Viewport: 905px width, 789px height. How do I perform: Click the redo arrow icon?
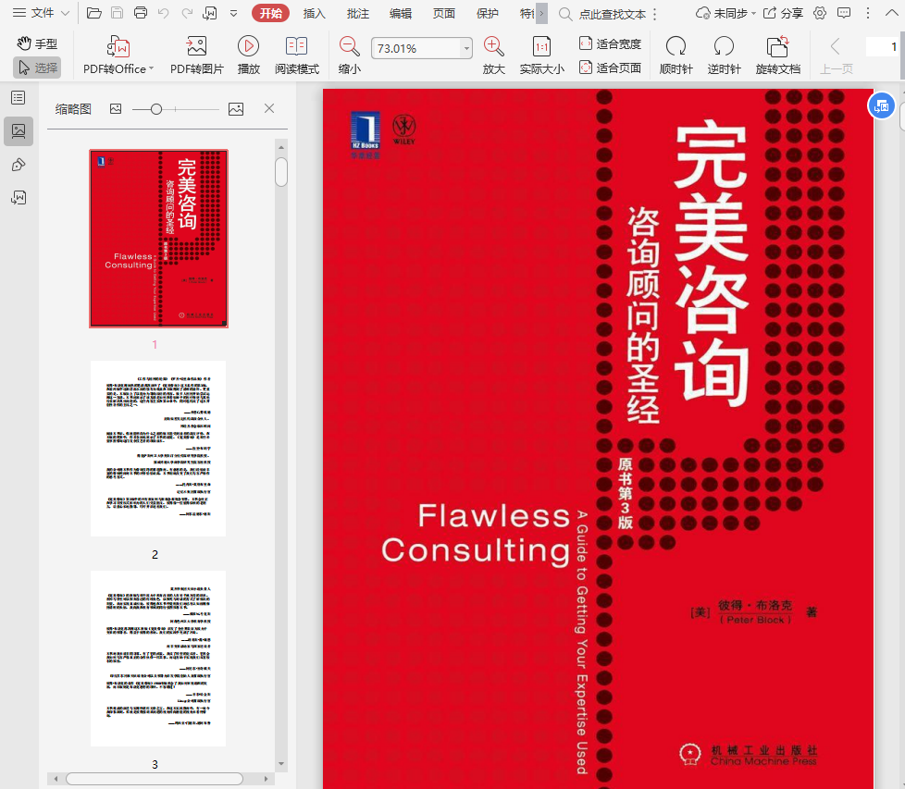tap(187, 13)
